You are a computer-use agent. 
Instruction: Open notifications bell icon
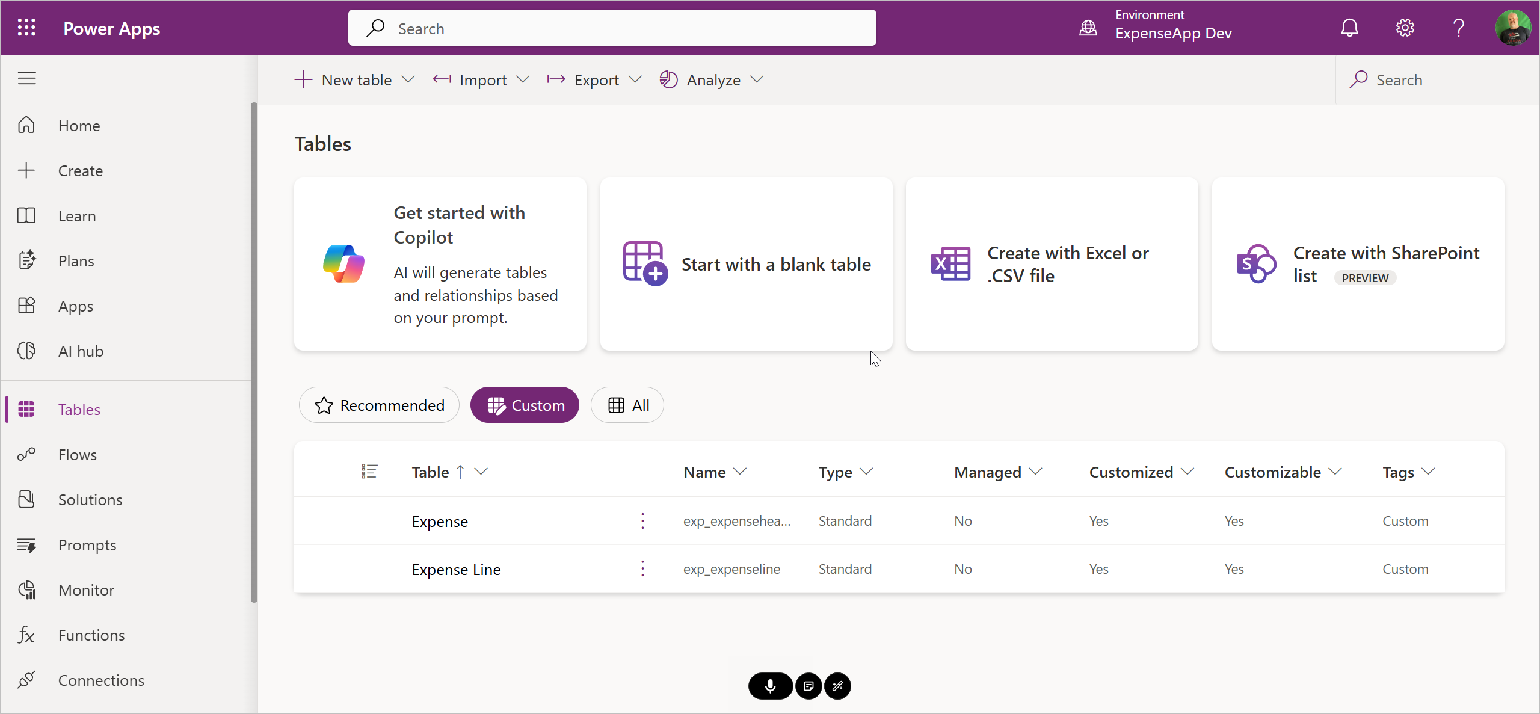tap(1349, 28)
